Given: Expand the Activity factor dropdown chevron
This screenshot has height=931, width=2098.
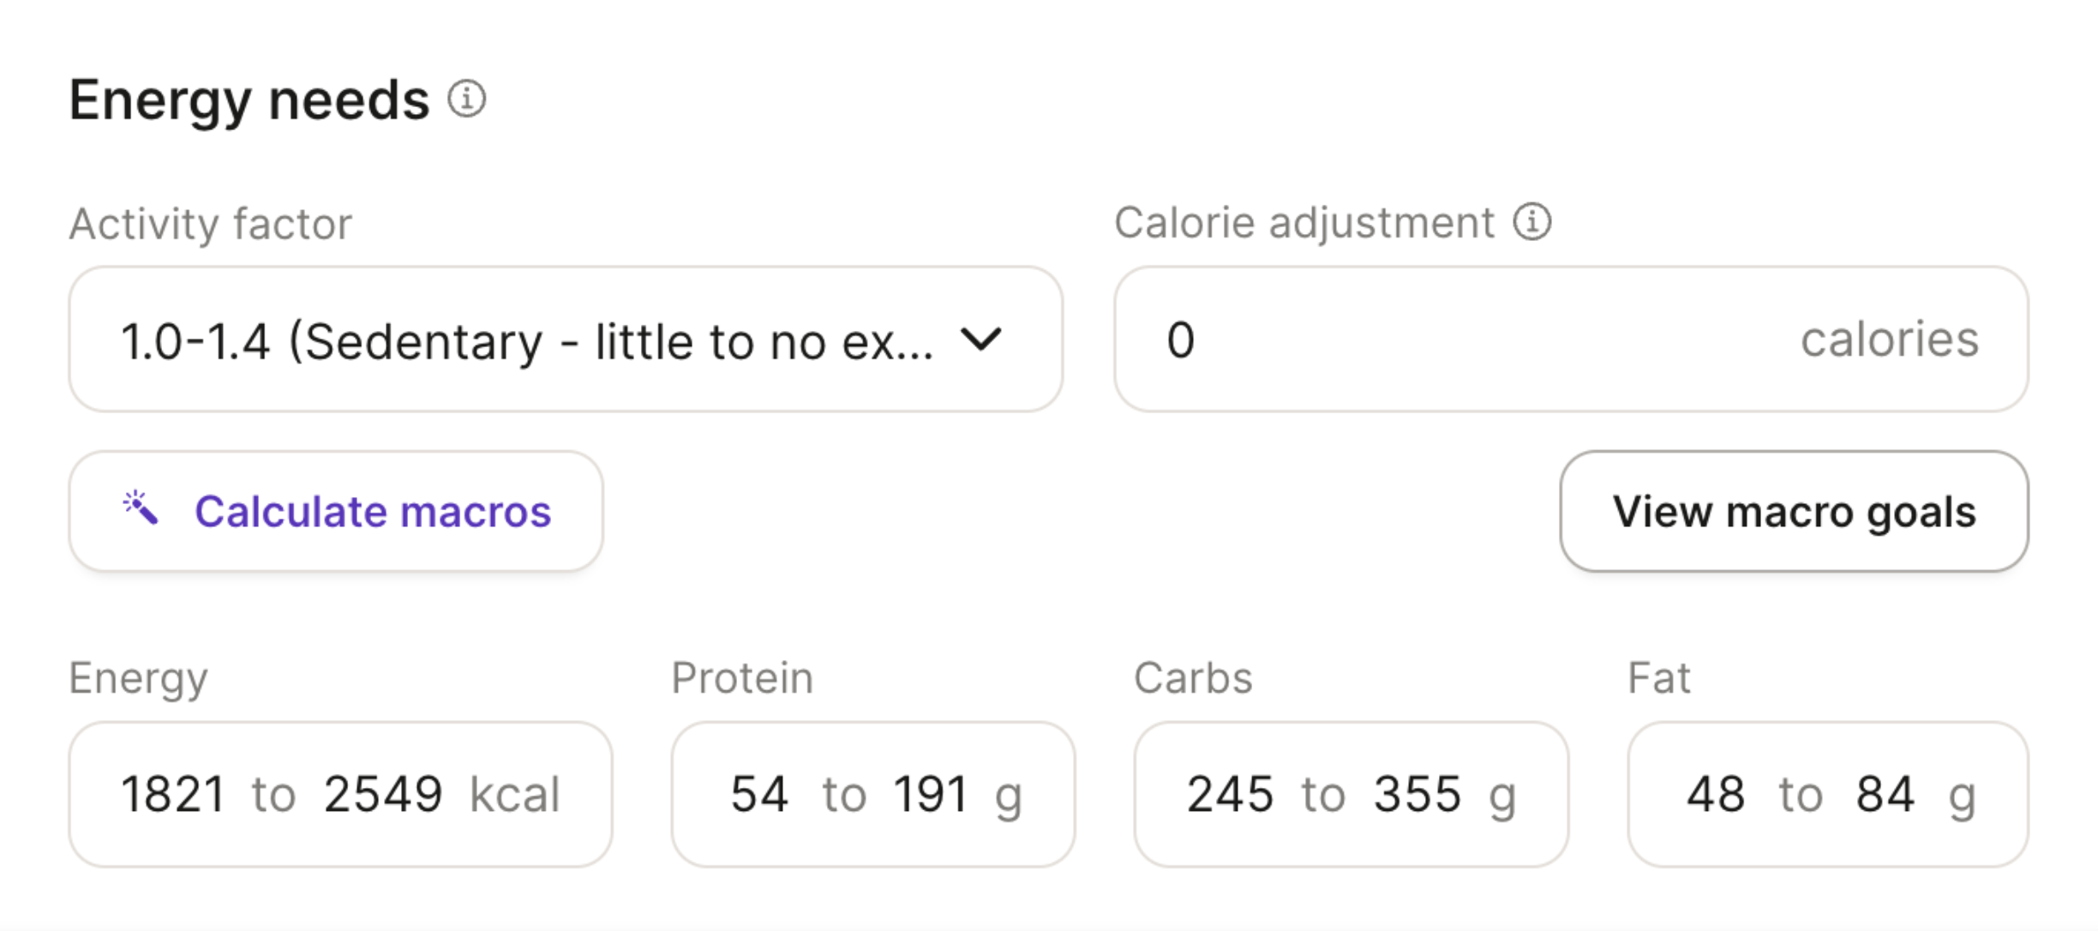Looking at the screenshot, I should (x=980, y=339).
